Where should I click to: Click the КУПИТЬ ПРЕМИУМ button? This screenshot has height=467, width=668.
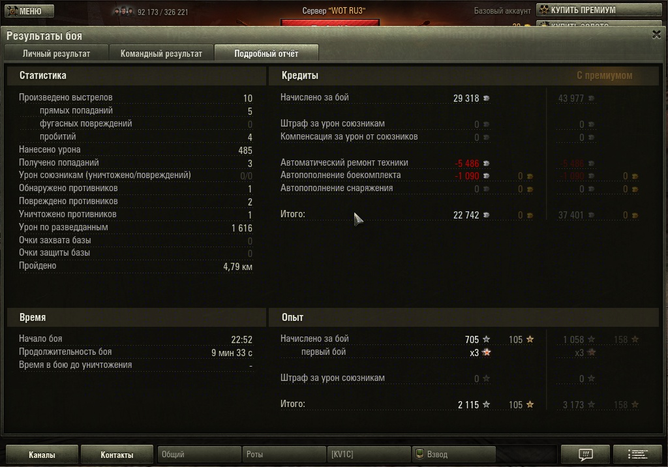point(599,10)
